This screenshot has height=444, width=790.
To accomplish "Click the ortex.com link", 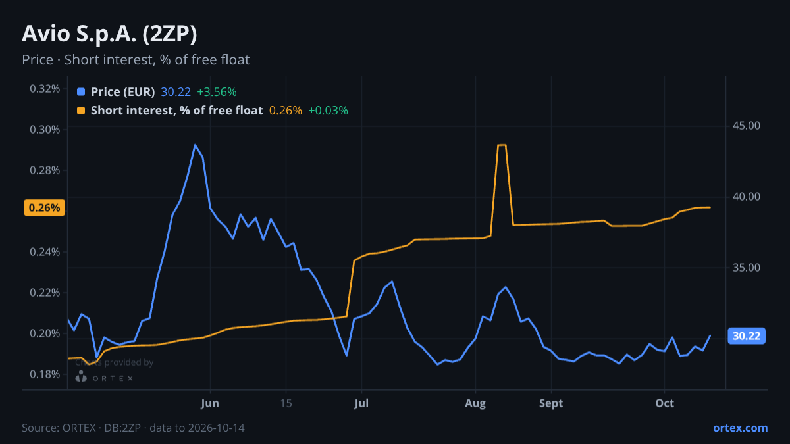I will coord(741,428).
